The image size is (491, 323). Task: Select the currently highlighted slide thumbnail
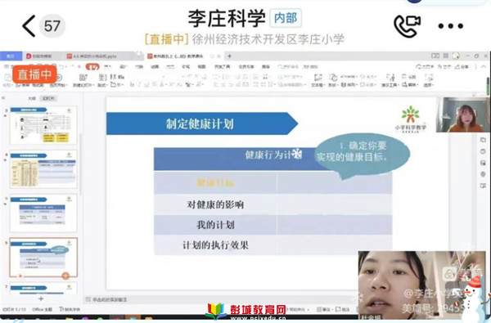43,258
